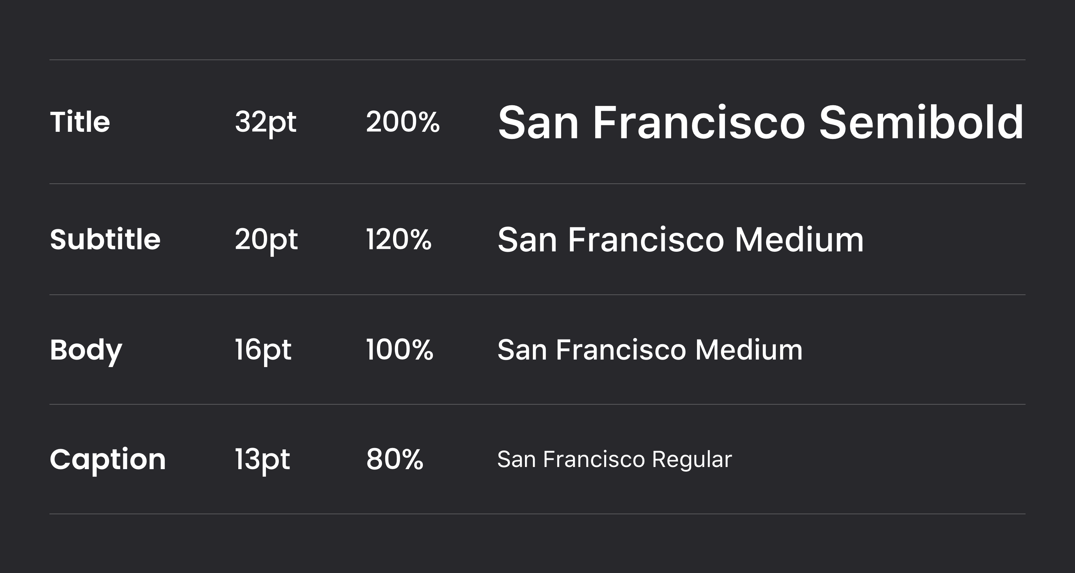Click the Title row label
The width and height of the screenshot is (1075, 573).
point(80,122)
